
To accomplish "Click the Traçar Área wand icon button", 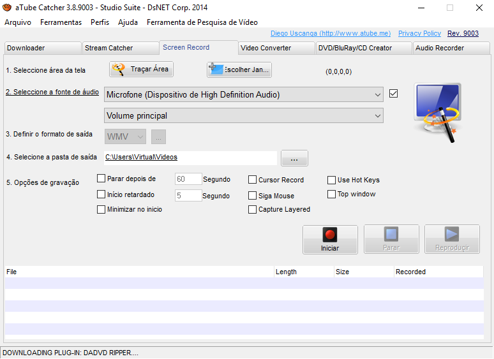I will 142,70.
